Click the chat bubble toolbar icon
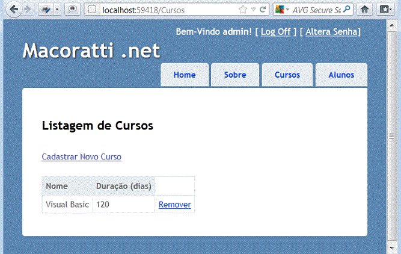This screenshot has height=254, width=401. [x=72, y=10]
